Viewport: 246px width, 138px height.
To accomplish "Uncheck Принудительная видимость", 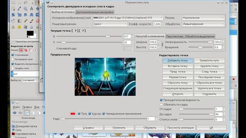I will (161, 100).
